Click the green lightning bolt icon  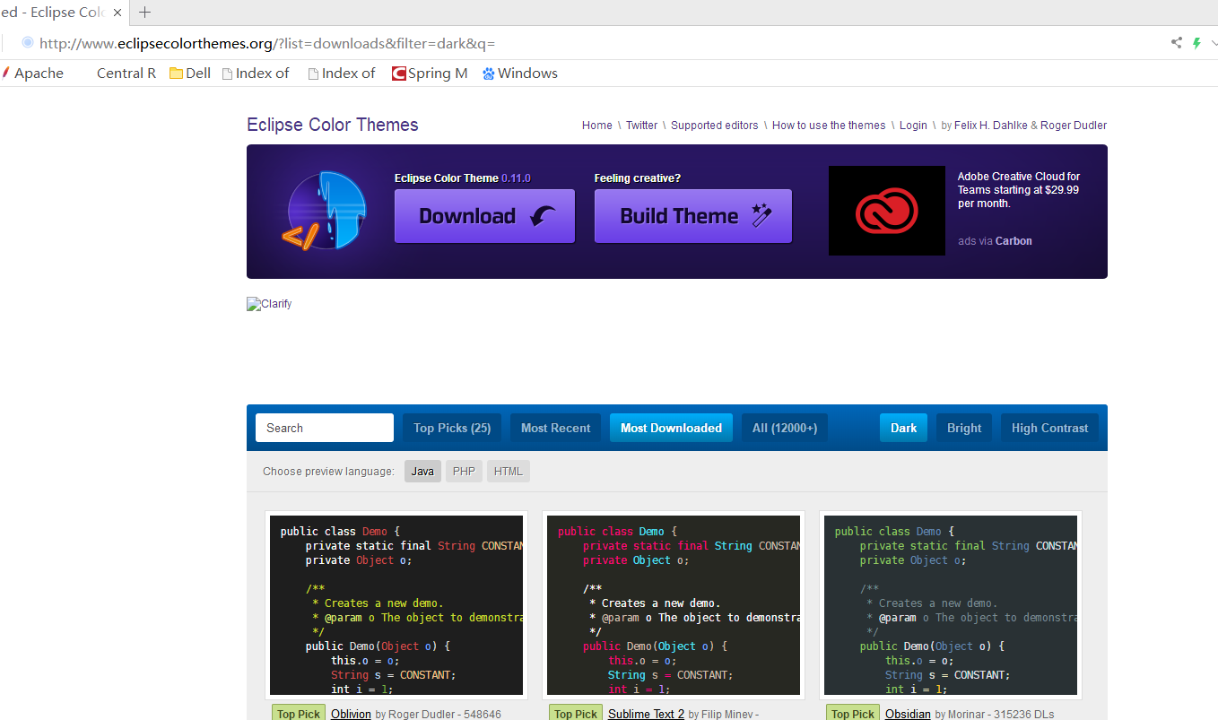[x=1196, y=42]
